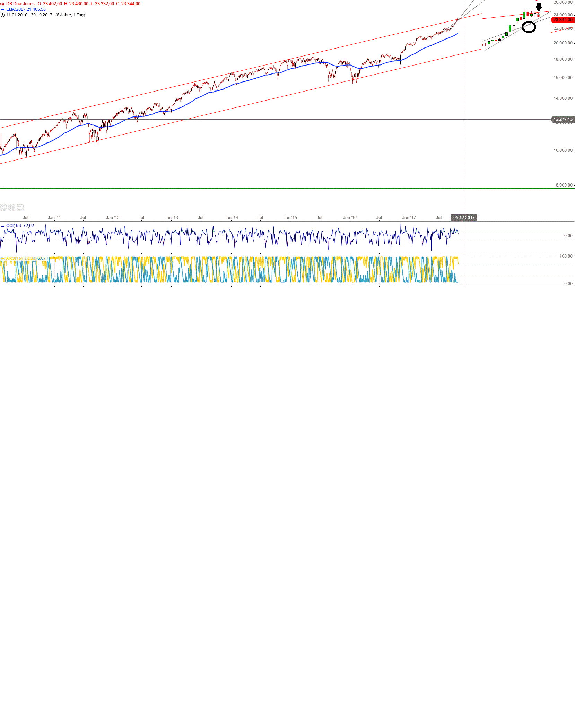Screen dimensions: 575x710
Task: Select the high value H: 23.430,00
Action: [x=76, y=4]
